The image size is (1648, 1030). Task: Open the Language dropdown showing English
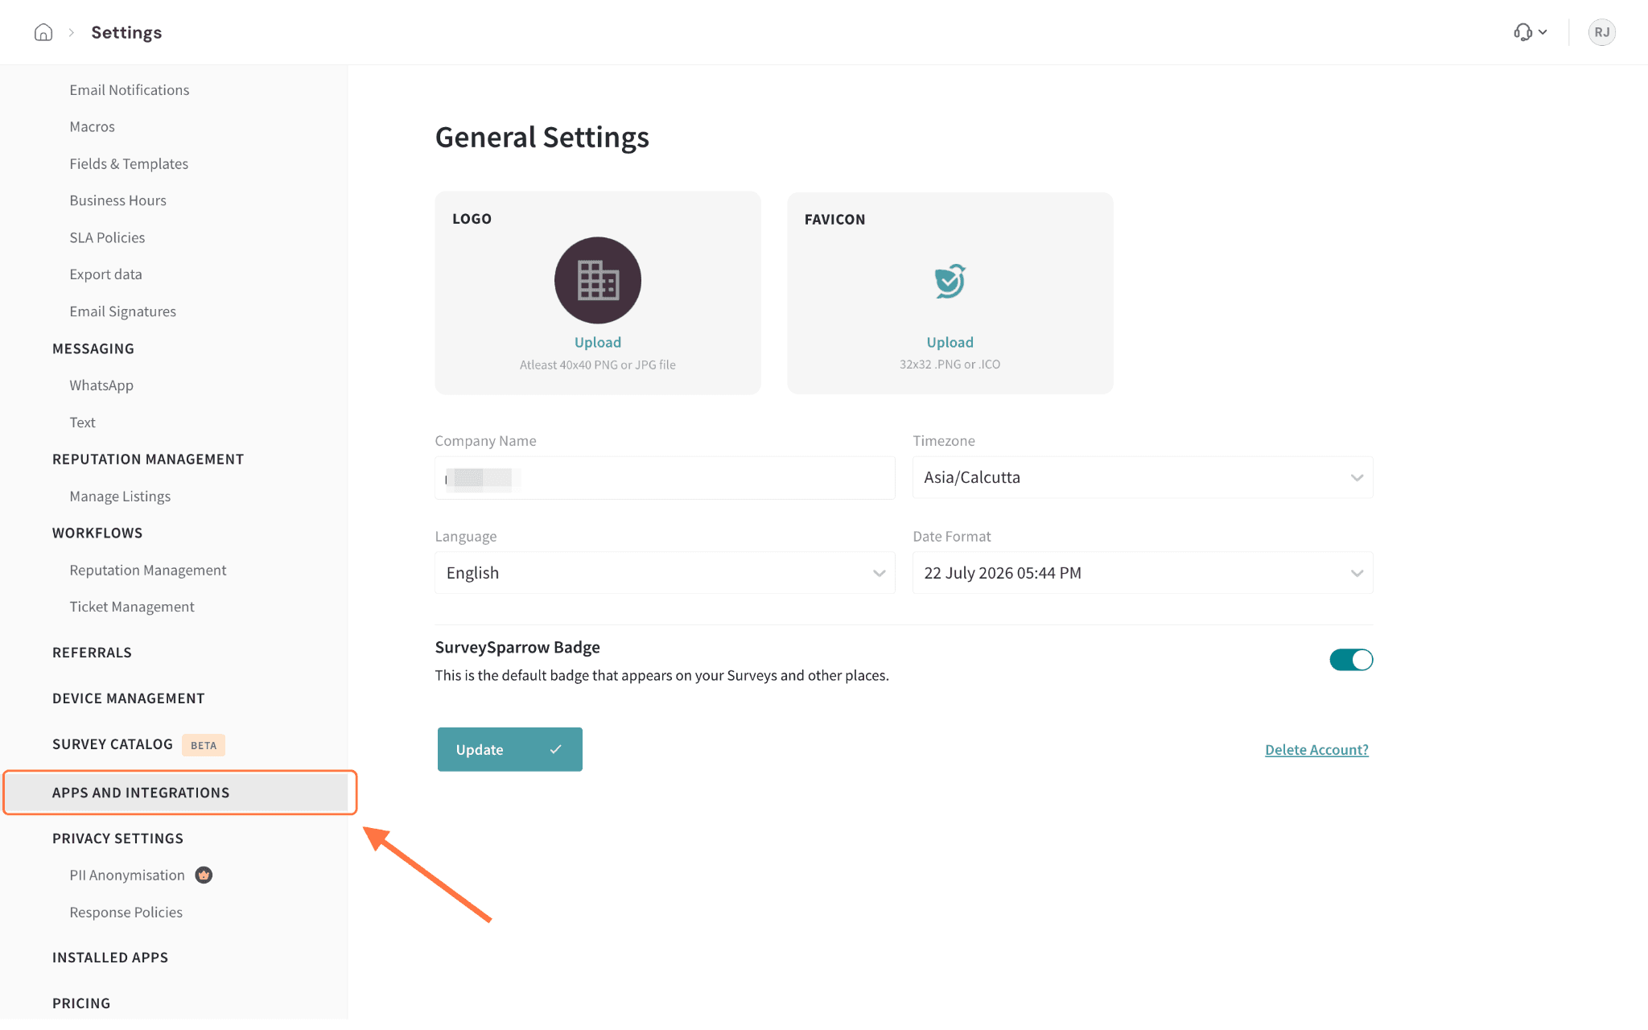point(665,573)
